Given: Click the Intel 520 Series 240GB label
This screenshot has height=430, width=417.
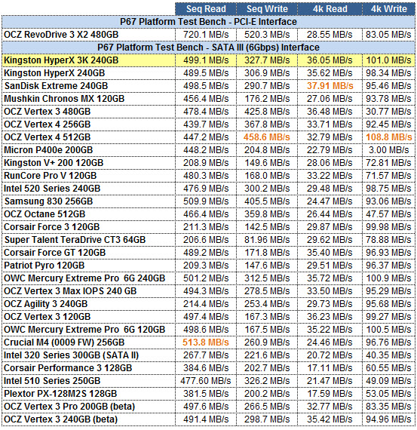Looking at the screenshot, I should tap(52, 189).
